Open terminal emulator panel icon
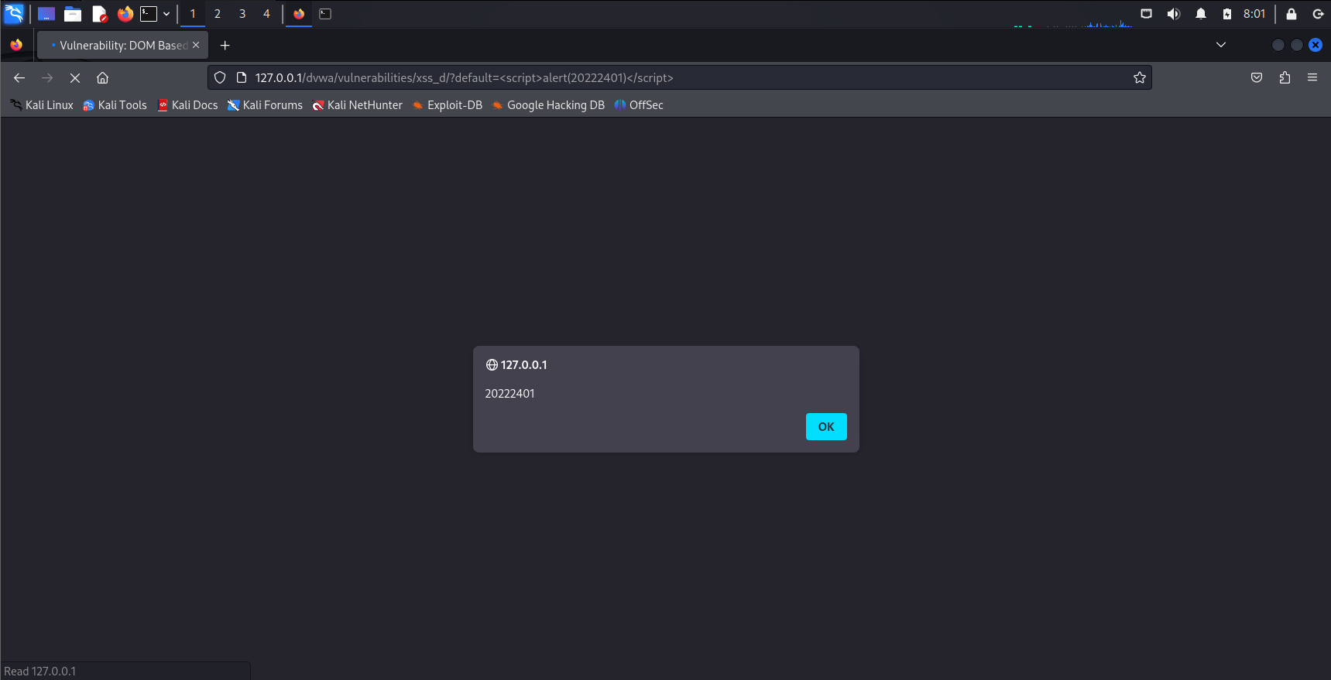 [x=149, y=14]
